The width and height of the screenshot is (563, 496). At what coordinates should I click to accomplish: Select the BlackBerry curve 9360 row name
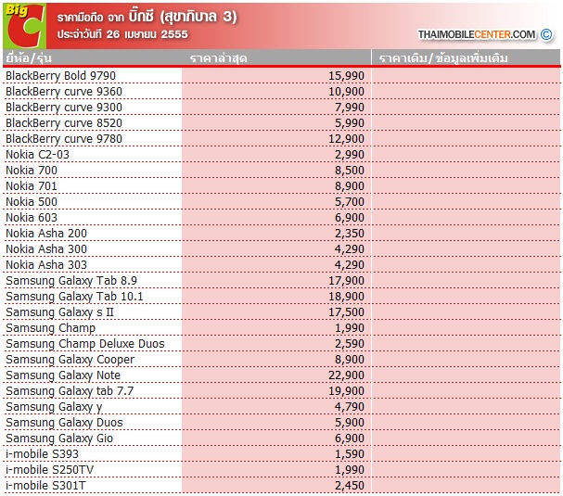pos(64,92)
